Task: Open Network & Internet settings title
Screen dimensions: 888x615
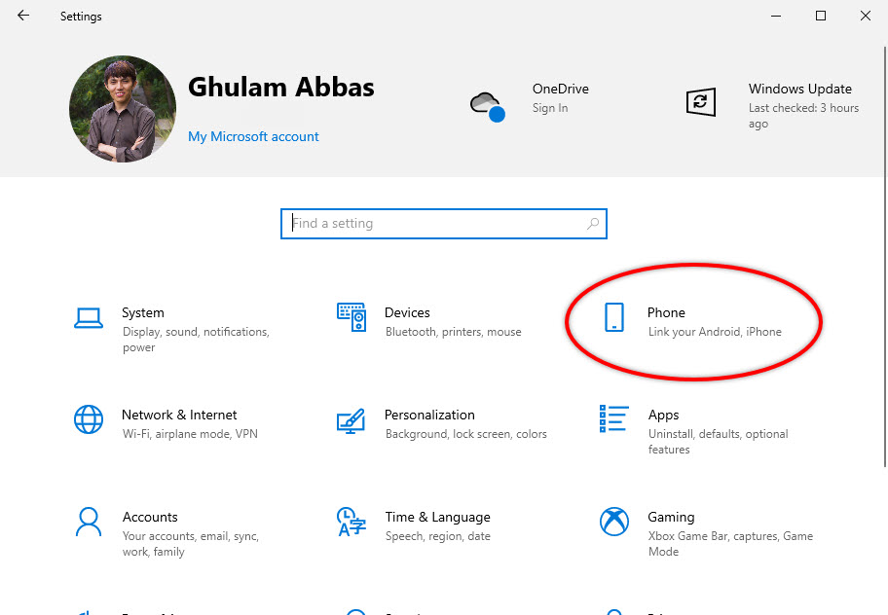Action: click(179, 415)
